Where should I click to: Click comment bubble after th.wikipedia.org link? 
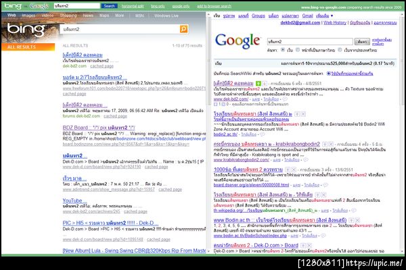[x=354, y=211]
